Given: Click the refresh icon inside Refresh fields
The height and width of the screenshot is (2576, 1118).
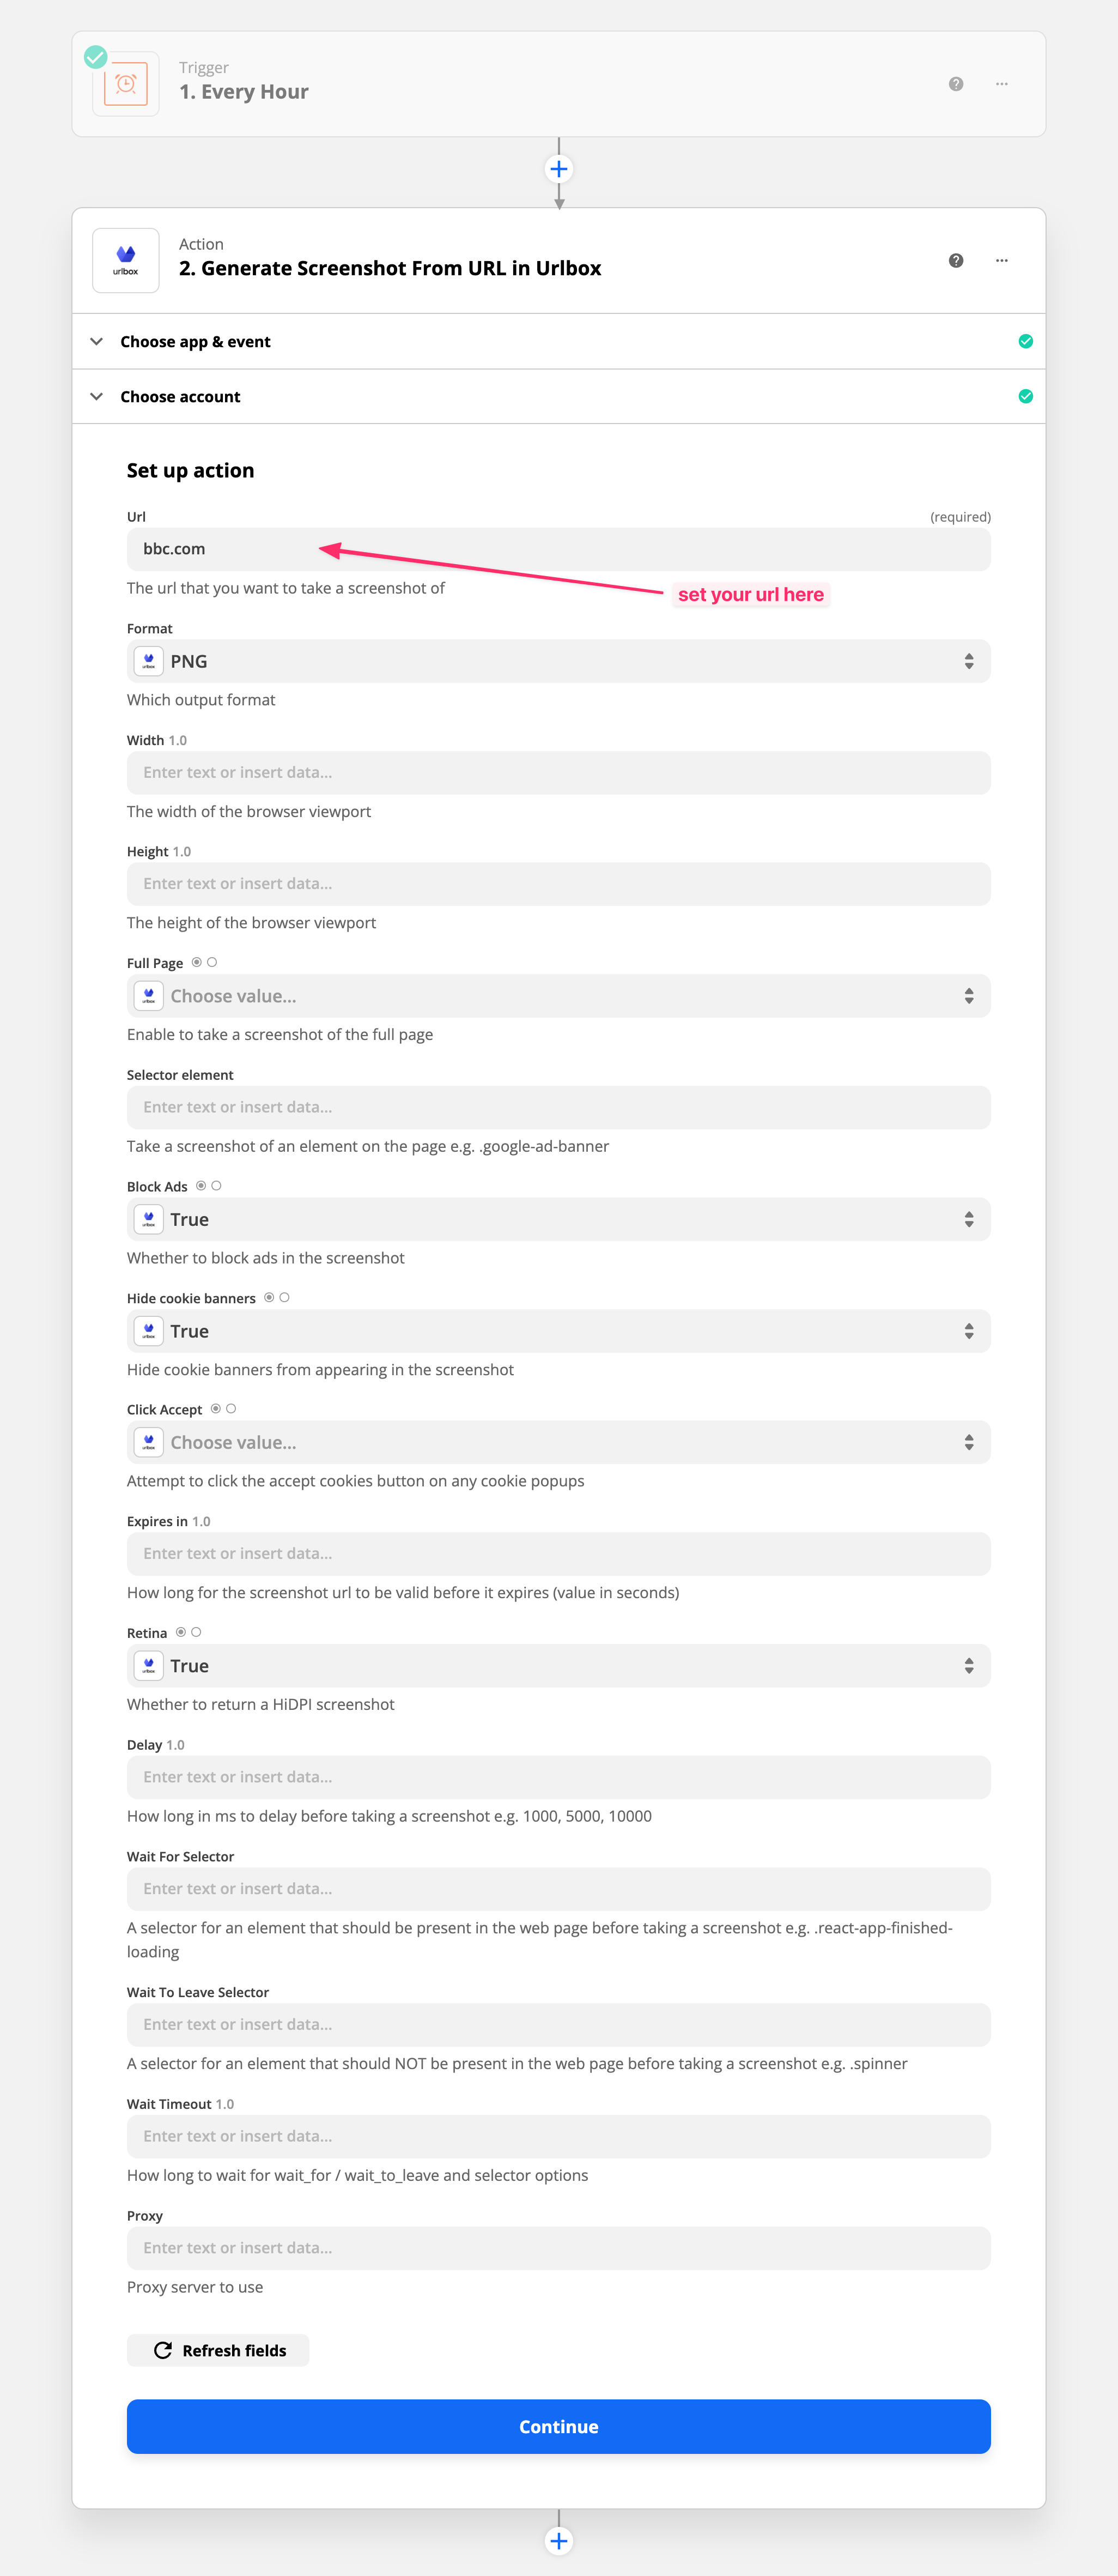Looking at the screenshot, I should (x=163, y=2351).
